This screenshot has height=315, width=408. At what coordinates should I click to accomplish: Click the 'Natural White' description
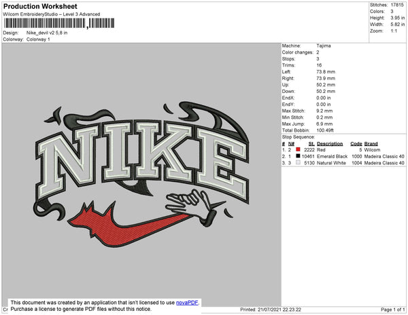click(x=332, y=163)
